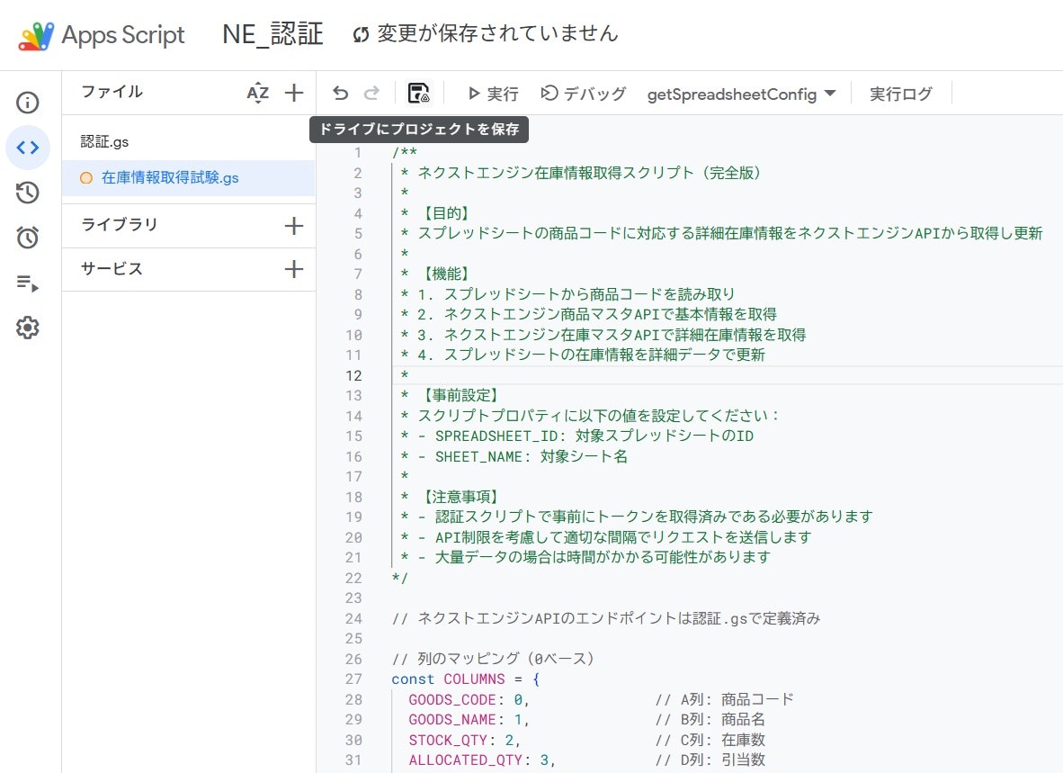1063x773 pixels.
Task: Open project history icon in sidebar
Action: [x=28, y=193]
